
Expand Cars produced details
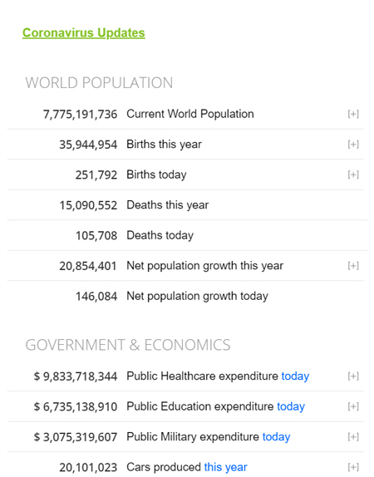[353, 467]
